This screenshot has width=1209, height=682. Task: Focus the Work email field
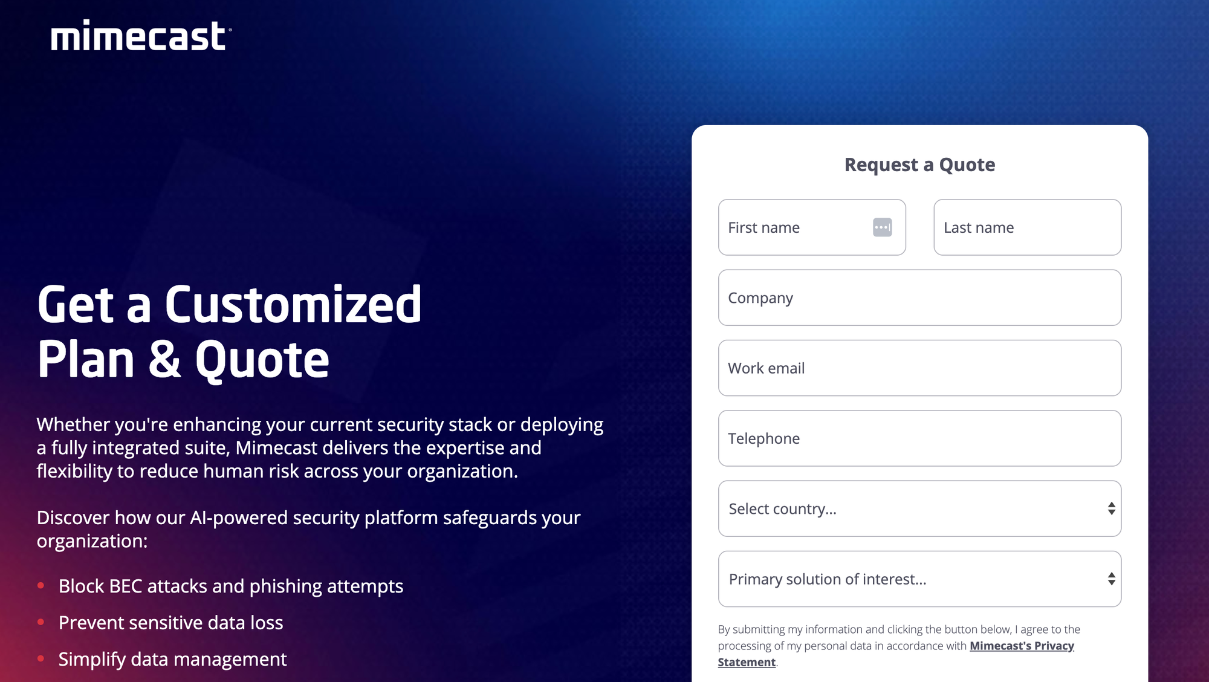point(919,368)
